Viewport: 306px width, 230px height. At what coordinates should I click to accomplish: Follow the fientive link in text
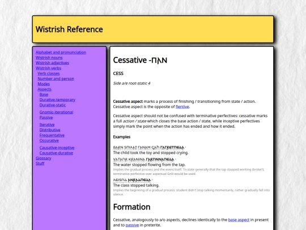tap(182, 107)
